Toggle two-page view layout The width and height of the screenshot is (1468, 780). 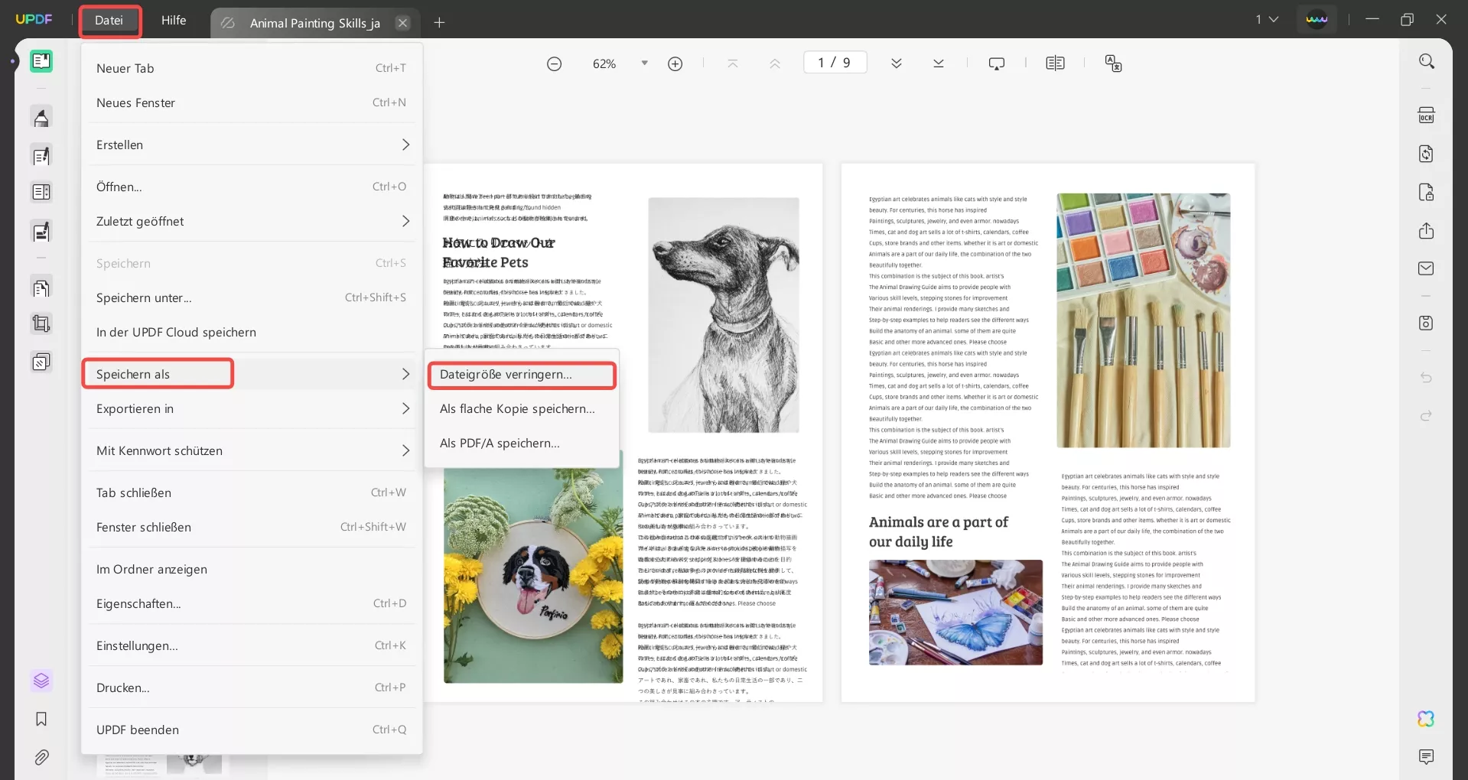1055,63
